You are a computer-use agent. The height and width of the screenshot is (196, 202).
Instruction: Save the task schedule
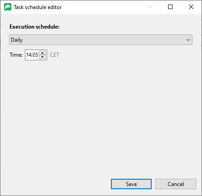pos(131,184)
